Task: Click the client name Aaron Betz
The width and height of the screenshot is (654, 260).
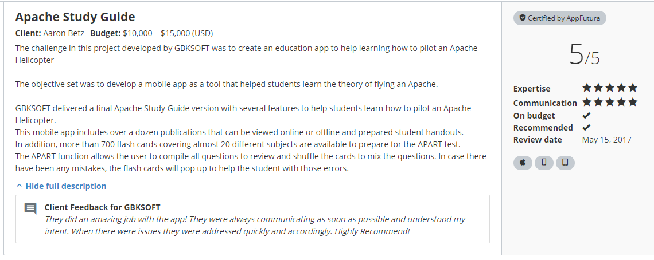Action: click(64, 33)
